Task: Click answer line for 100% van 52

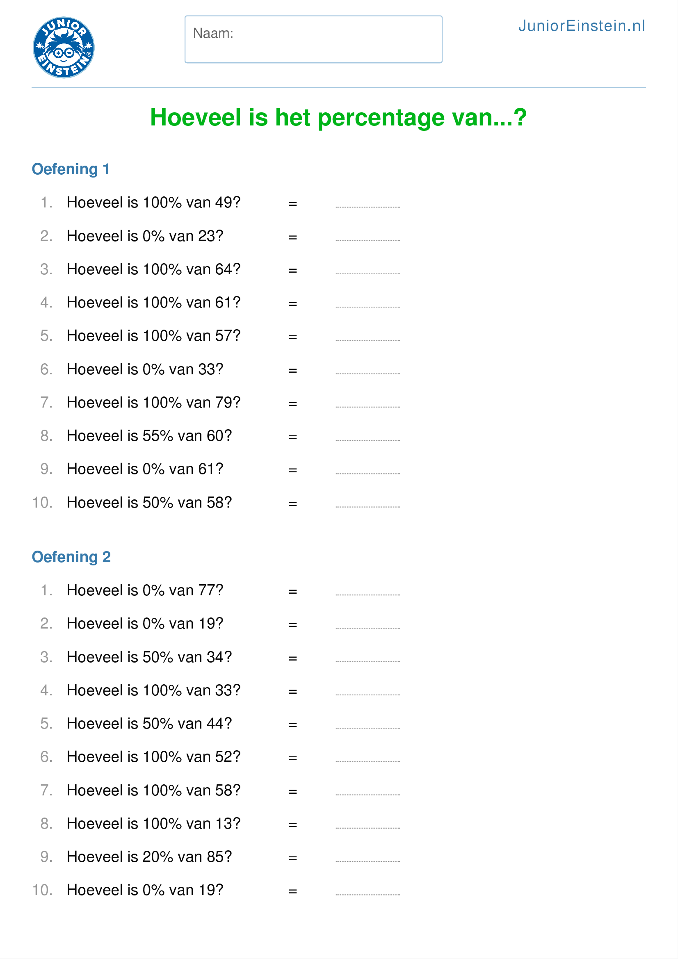Action: click(x=368, y=761)
